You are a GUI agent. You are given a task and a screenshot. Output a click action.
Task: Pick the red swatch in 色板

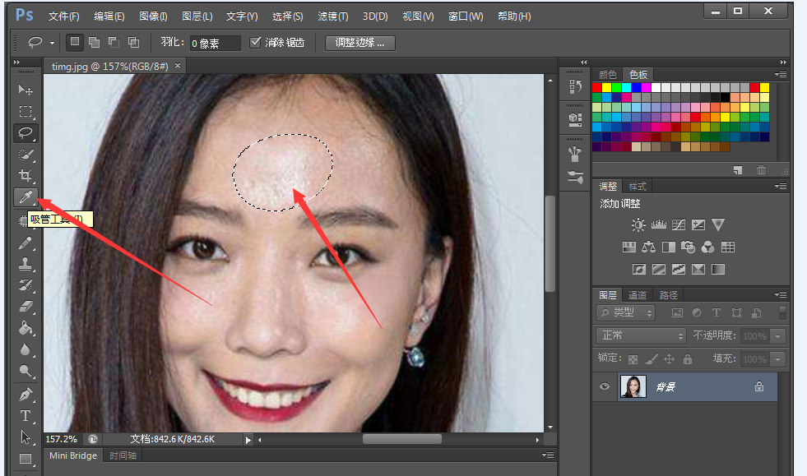point(597,87)
